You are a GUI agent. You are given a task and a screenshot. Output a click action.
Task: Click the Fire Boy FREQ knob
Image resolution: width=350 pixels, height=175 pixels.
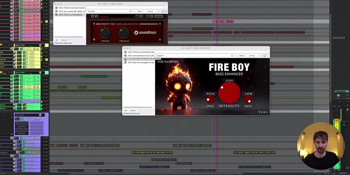pos(210,100)
